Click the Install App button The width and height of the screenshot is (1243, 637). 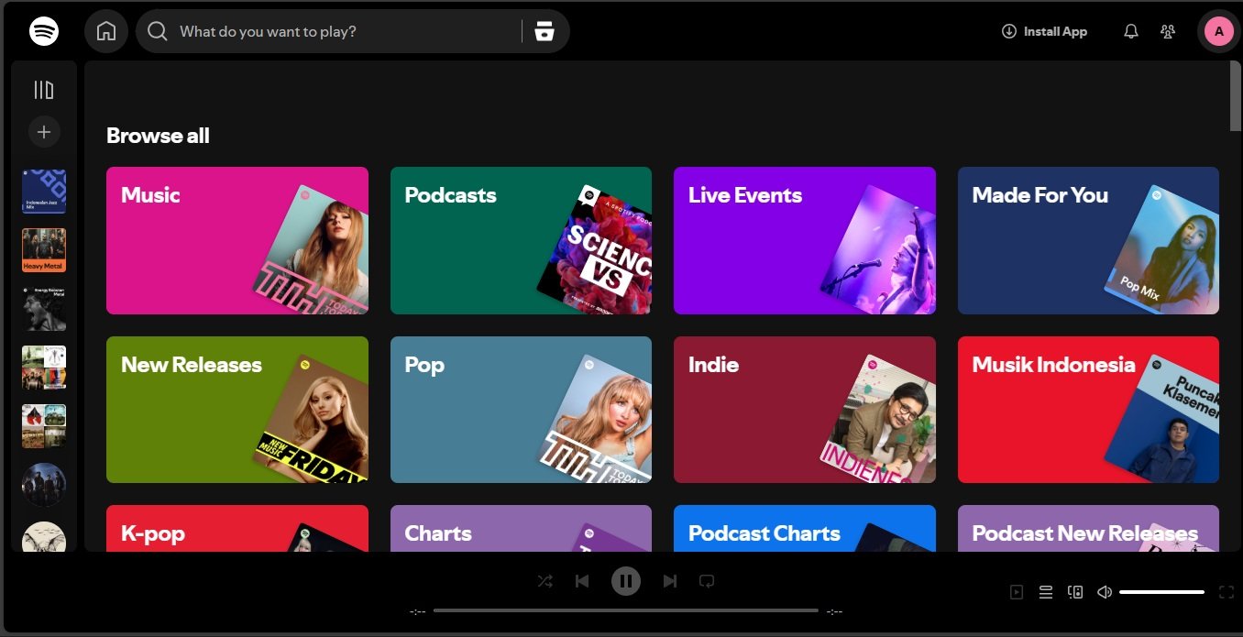(1044, 31)
